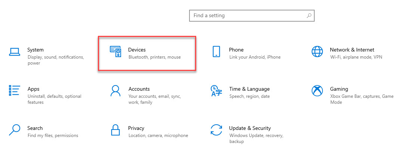
Task: Focus the Find a setting field
Action: pyautogui.click(x=252, y=16)
